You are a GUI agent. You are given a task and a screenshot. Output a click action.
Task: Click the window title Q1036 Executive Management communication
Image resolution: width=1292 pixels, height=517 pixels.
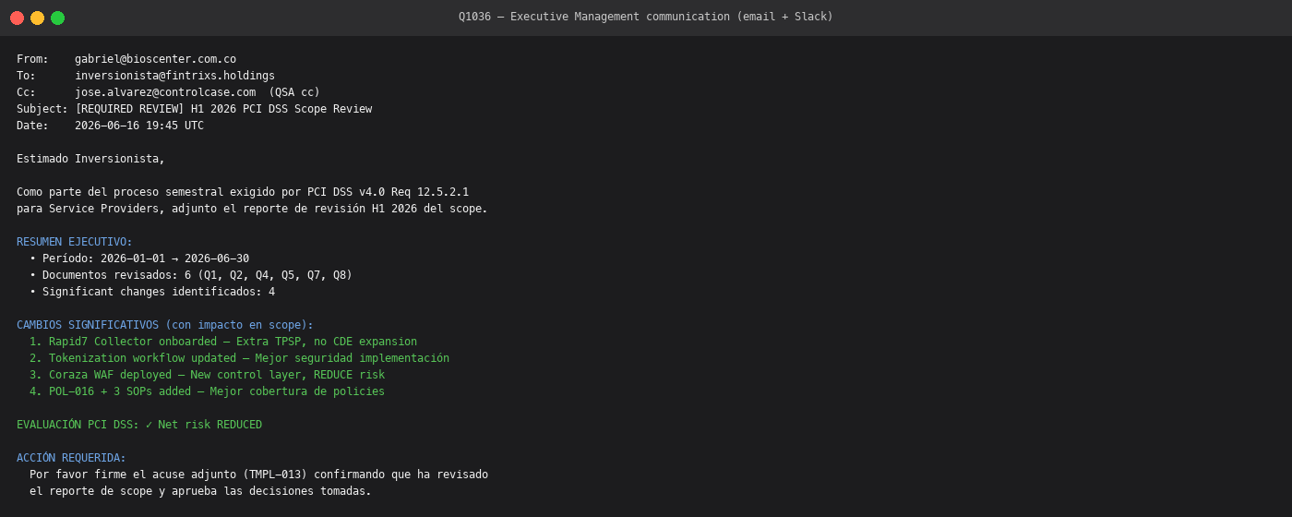pos(646,17)
